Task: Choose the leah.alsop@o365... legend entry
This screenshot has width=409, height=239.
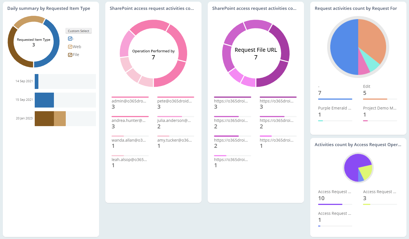Action: (x=129, y=160)
